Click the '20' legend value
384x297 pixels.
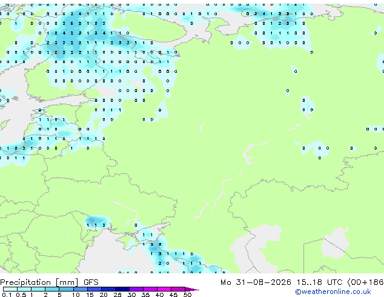point(104,295)
